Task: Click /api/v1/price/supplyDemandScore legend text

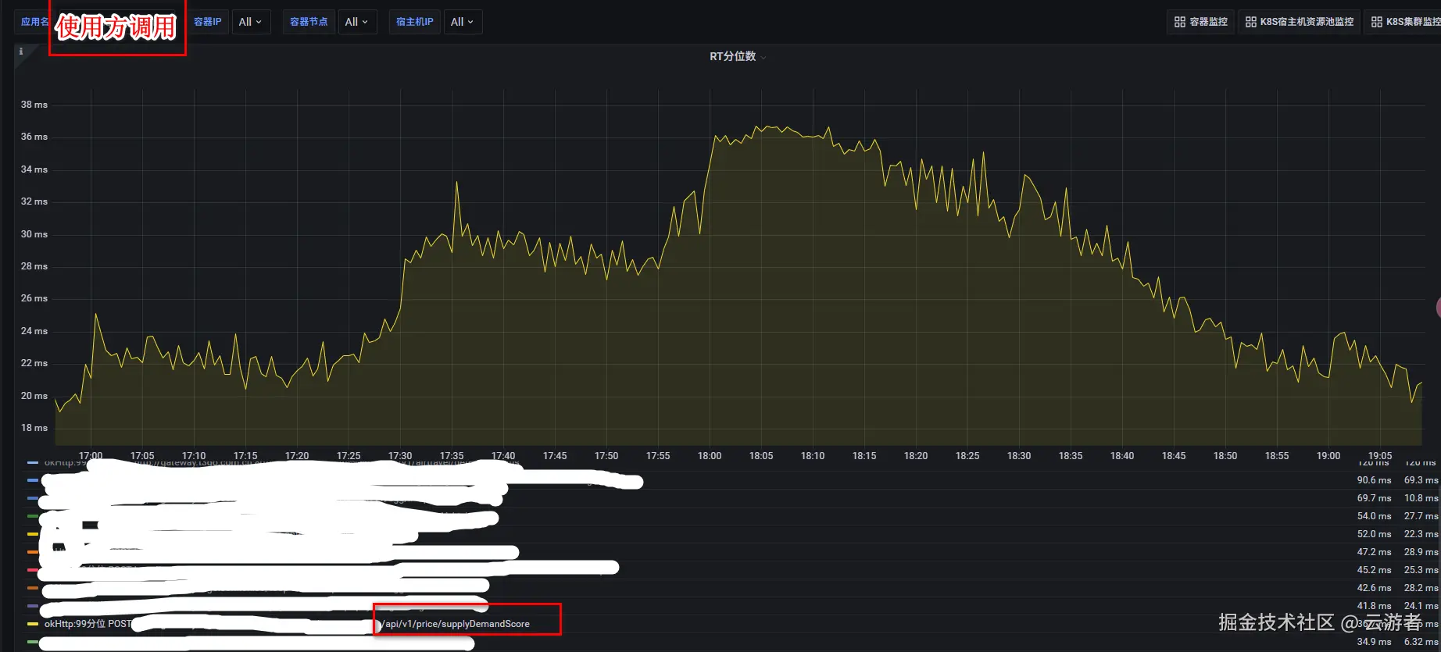Action: (456, 624)
